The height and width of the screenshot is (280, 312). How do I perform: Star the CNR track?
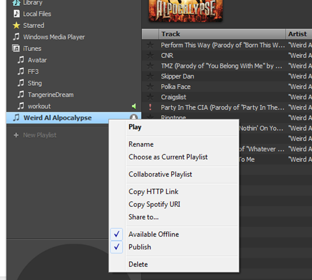coord(150,56)
